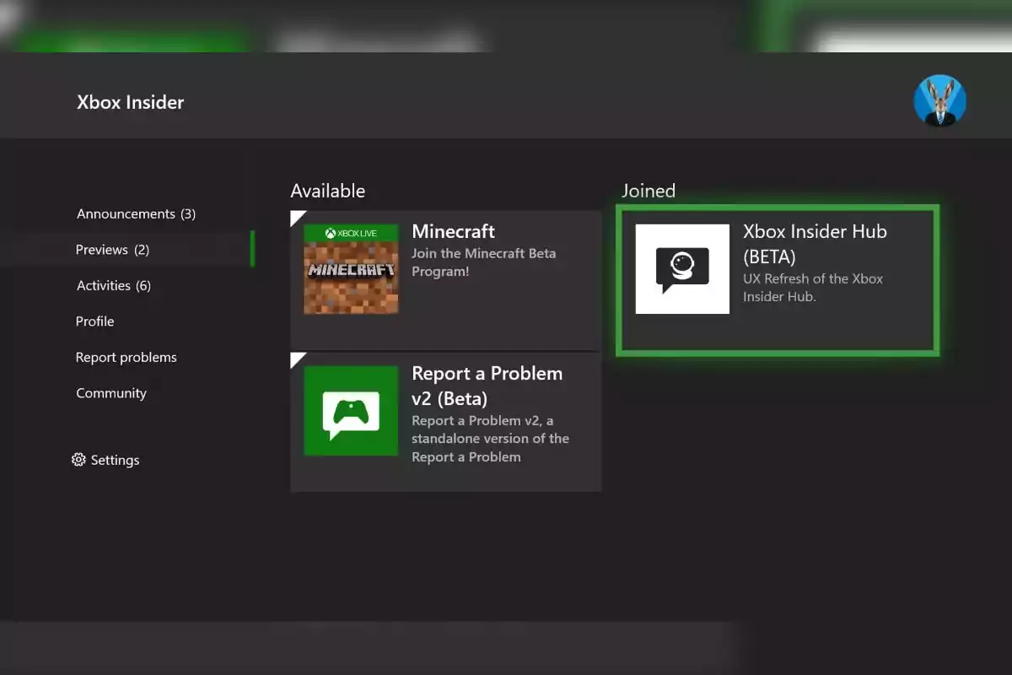Open Announcements (3) in sidebar
The height and width of the screenshot is (675, 1012).
coord(136,214)
